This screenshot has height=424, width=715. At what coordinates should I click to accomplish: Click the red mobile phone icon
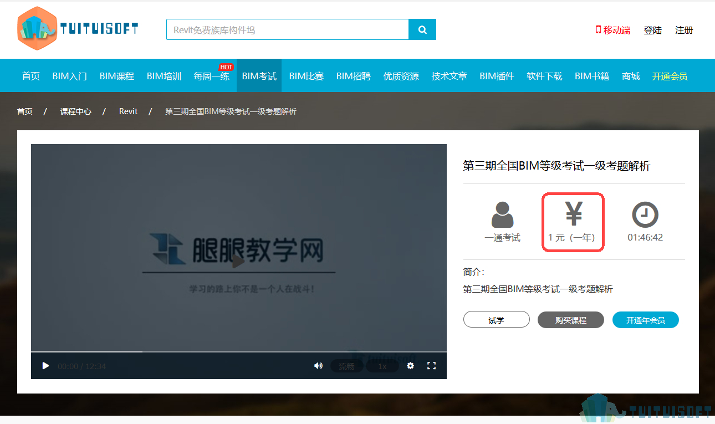[x=598, y=29]
